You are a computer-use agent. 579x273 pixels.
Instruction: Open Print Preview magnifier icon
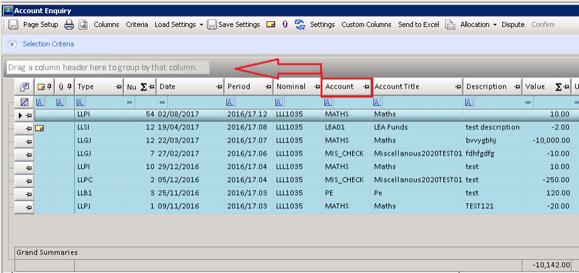pos(83,24)
